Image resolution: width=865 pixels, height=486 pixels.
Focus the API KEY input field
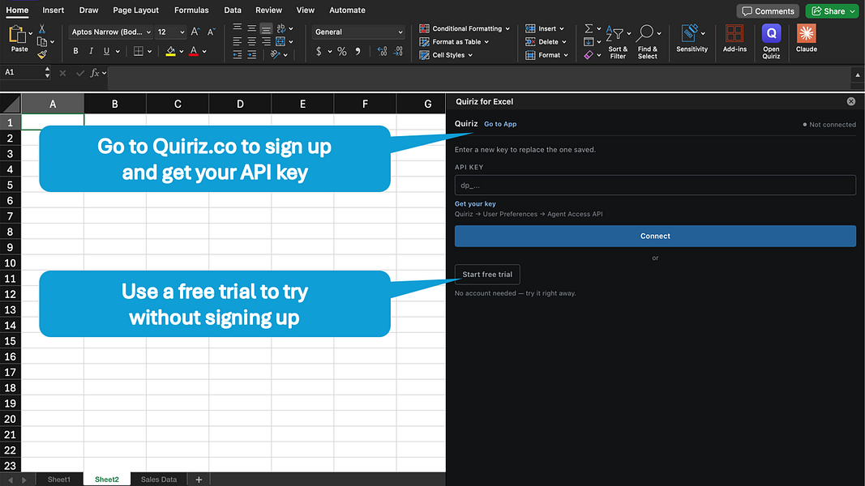(655, 185)
